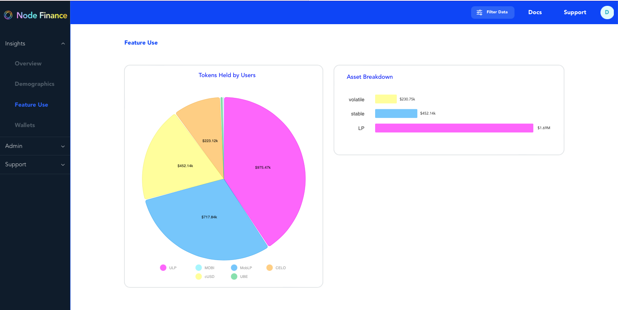Click the $230.75k value label
This screenshot has height=310, width=618.
pos(407,99)
